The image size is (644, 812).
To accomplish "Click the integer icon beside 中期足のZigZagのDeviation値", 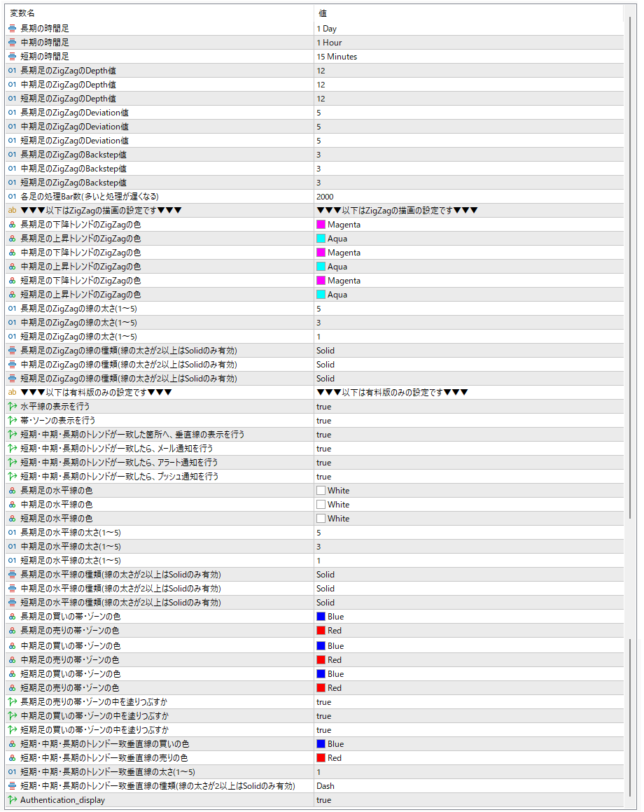I will pyautogui.click(x=13, y=127).
